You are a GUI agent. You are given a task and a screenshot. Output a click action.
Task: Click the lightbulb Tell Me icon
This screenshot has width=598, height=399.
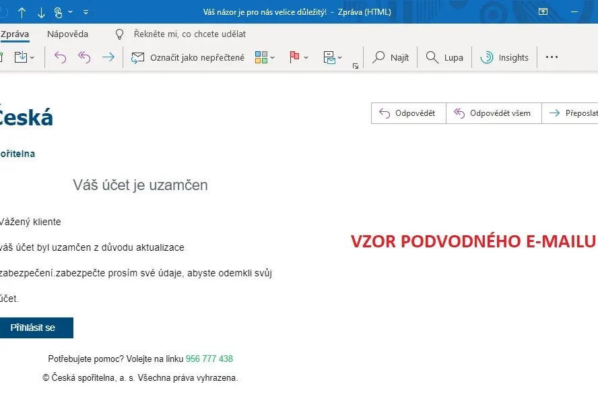point(119,34)
